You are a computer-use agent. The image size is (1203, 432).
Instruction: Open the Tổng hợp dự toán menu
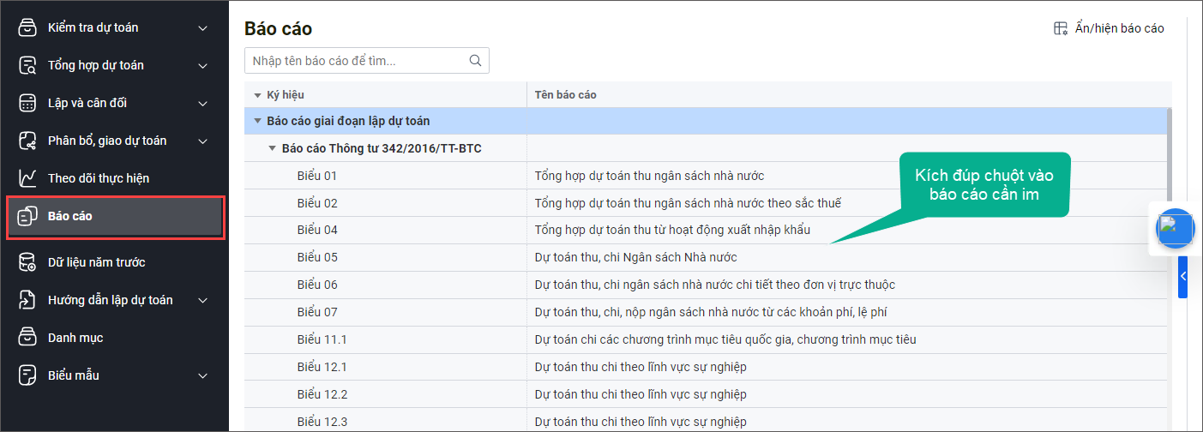96,66
